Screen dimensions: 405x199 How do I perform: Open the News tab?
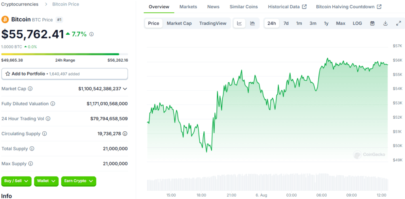[213, 7]
